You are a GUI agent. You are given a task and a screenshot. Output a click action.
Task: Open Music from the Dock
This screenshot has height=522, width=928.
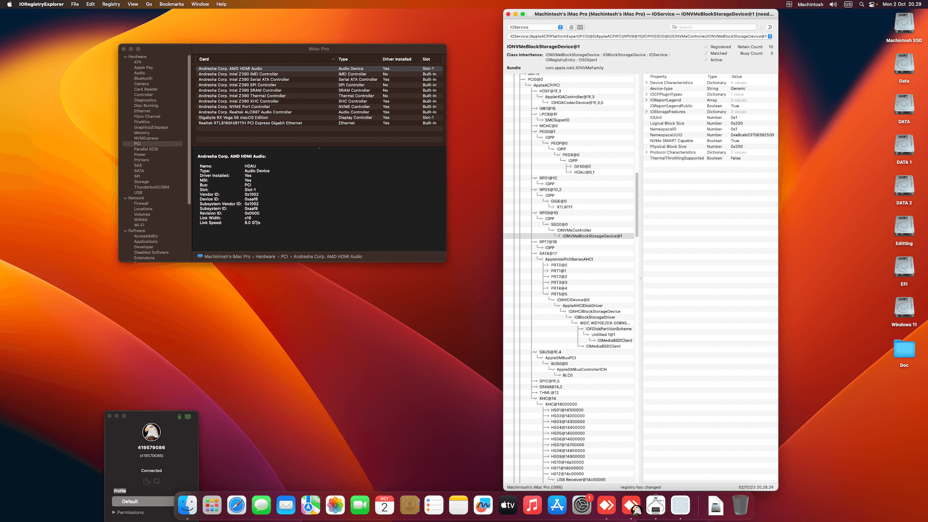532,505
